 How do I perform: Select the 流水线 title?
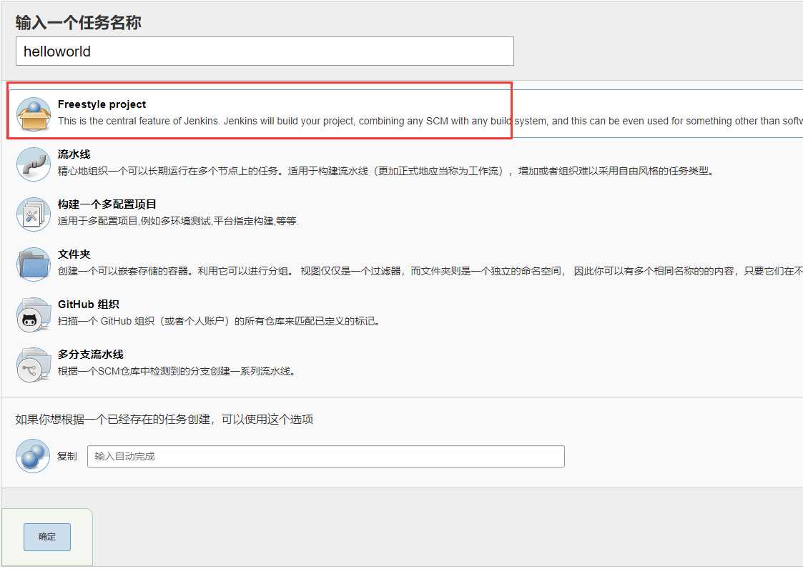pos(74,154)
